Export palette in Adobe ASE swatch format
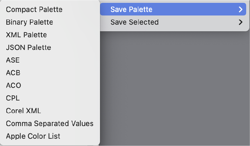The image size is (250, 146). coord(13,60)
